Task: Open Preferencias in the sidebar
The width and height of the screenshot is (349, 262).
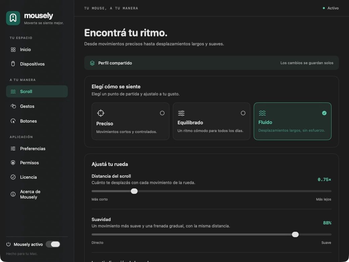Action: [x=37, y=148]
